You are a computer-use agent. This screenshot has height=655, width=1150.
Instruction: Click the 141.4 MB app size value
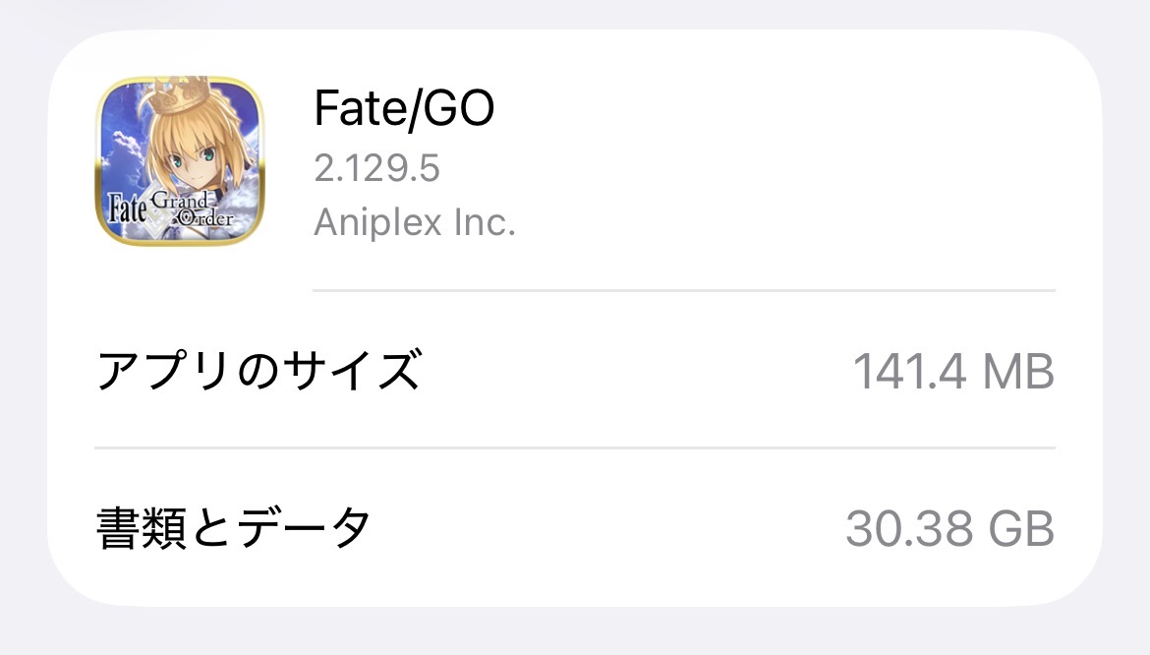click(x=952, y=372)
